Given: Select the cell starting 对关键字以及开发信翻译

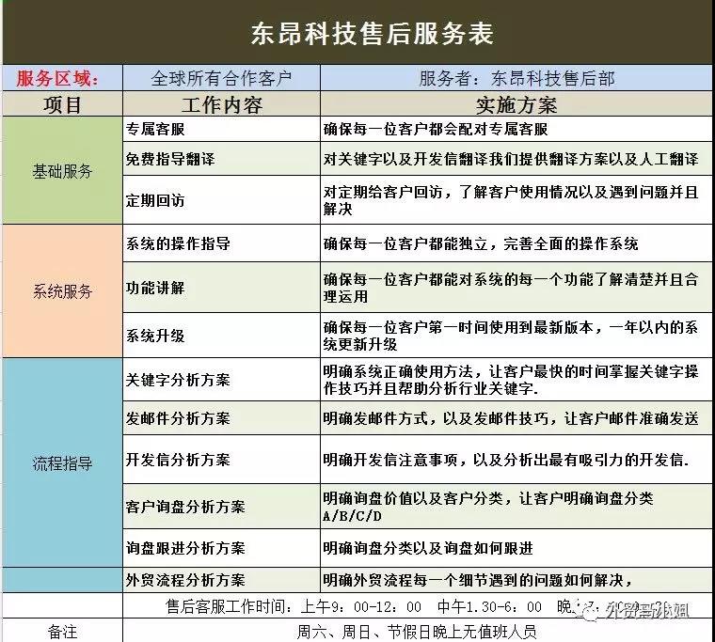Looking at the screenshot, I should (x=516, y=159).
